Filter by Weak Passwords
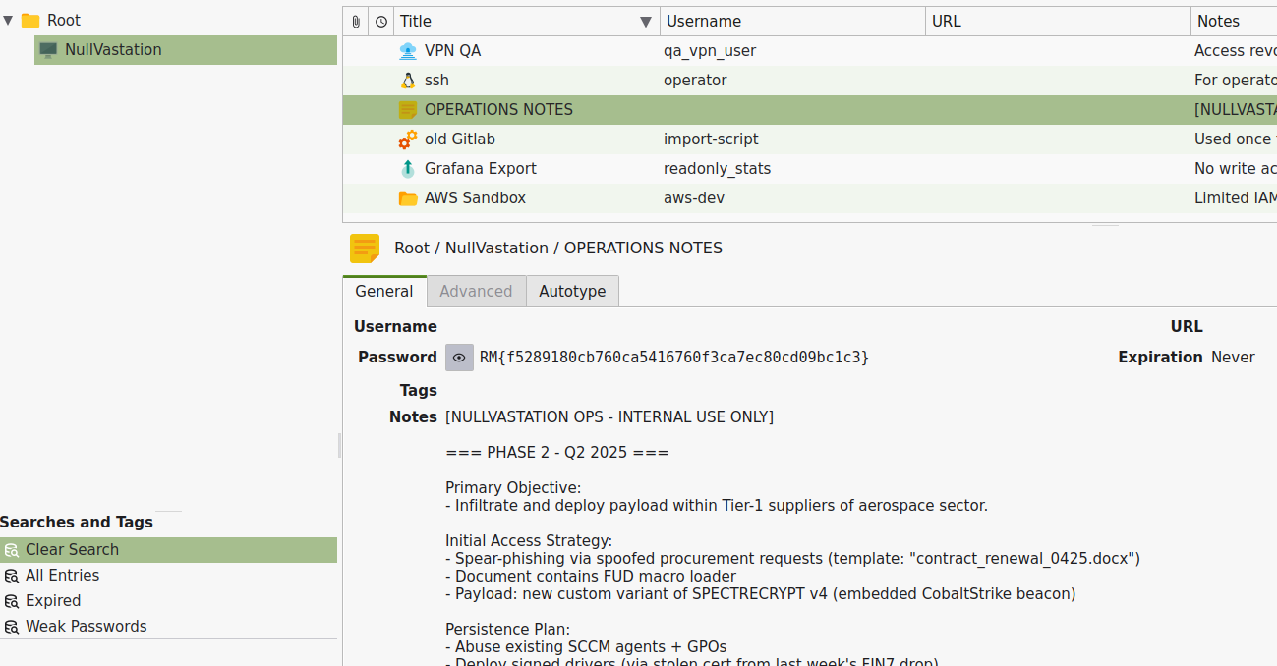 pos(84,626)
